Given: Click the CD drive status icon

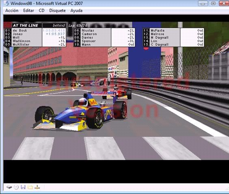Looking at the screenshot, I should coord(16,187).
